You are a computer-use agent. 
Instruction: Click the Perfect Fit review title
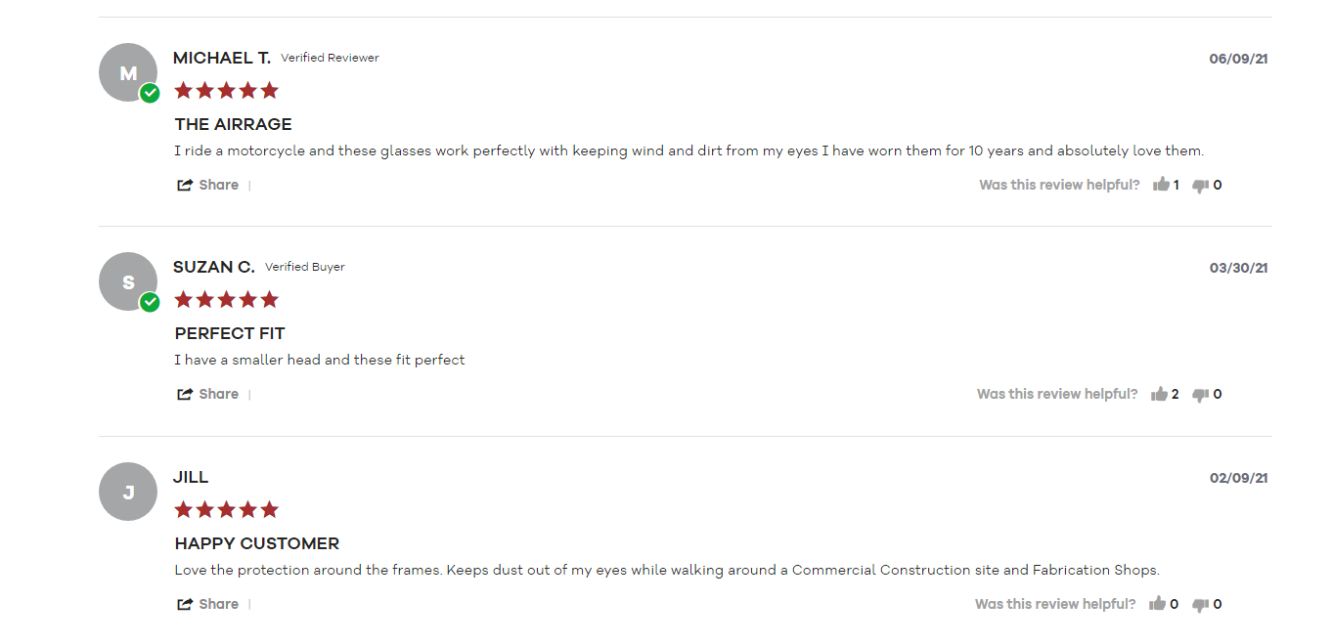click(x=230, y=333)
